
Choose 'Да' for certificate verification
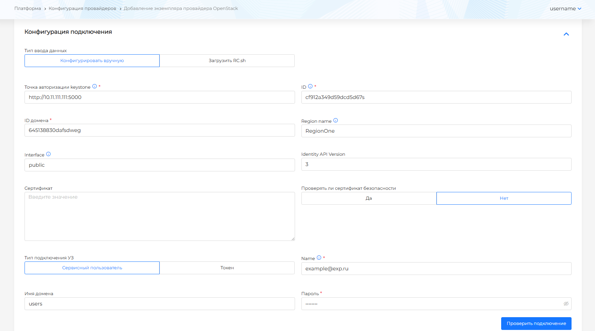point(369,198)
